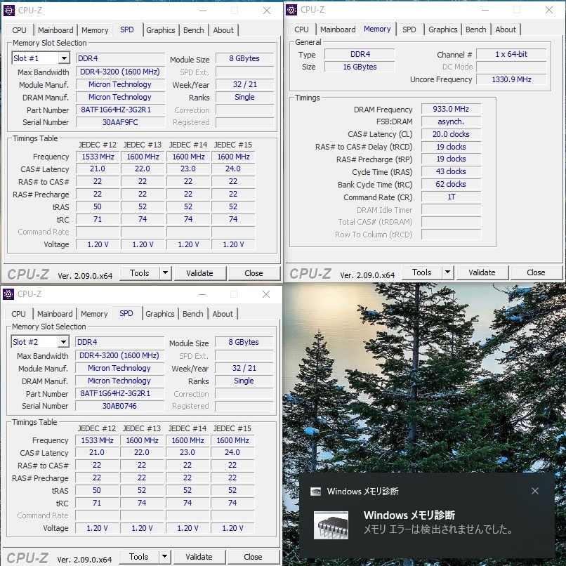
Task: Click the CPU-Z logo icon in top-left window title
Action: [9, 11]
